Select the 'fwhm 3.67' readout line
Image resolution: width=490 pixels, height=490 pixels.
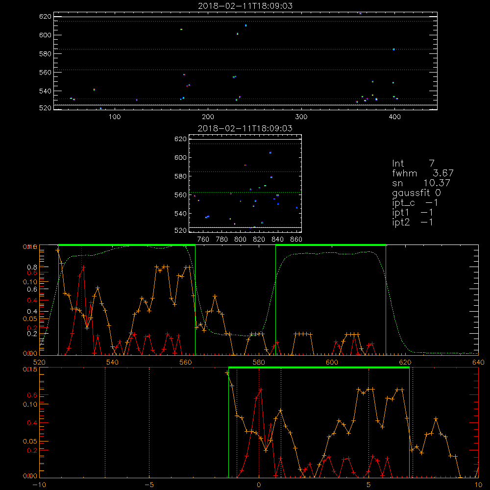[422, 173]
